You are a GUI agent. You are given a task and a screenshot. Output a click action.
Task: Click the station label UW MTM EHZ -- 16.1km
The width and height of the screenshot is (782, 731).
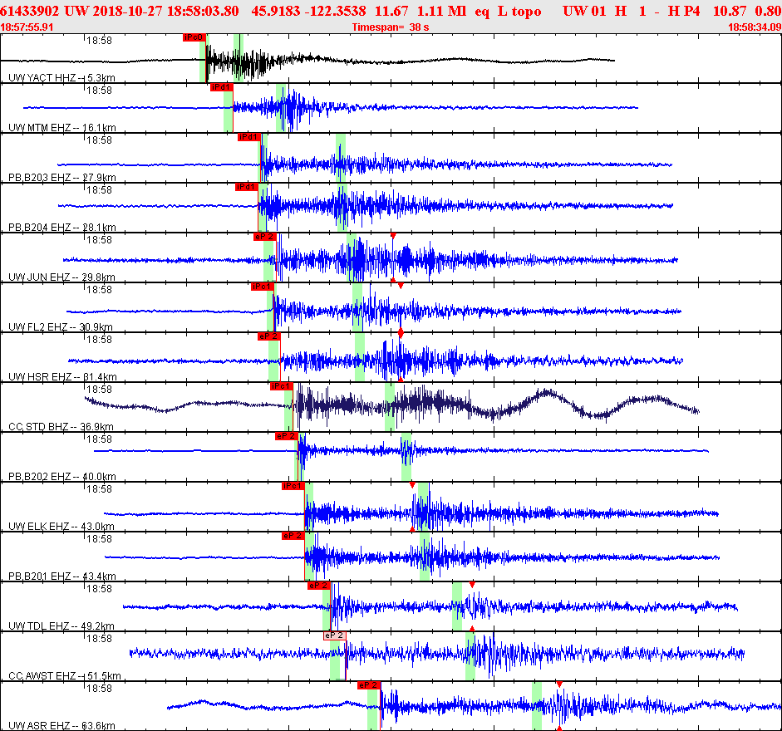pos(62,128)
